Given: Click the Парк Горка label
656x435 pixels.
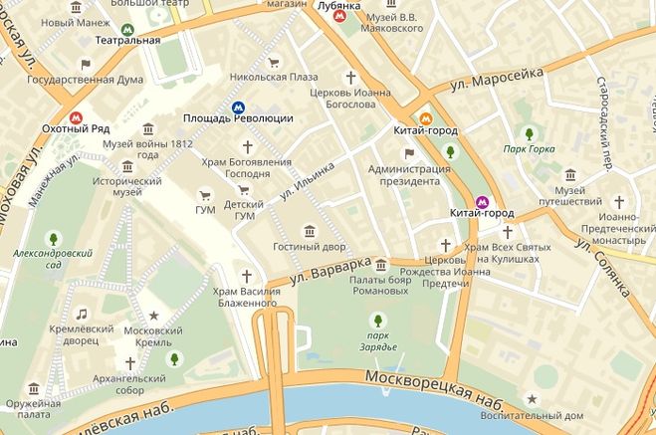Looking at the screenshot, I should (530, 149).
